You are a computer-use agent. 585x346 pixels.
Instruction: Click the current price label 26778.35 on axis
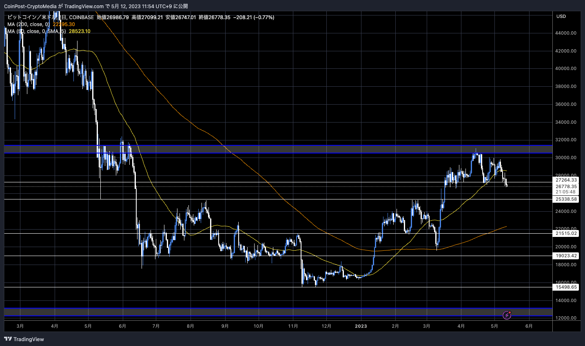pos(566,186)
